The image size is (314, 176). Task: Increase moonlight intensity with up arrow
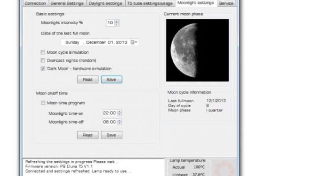(x=117, y=21)
